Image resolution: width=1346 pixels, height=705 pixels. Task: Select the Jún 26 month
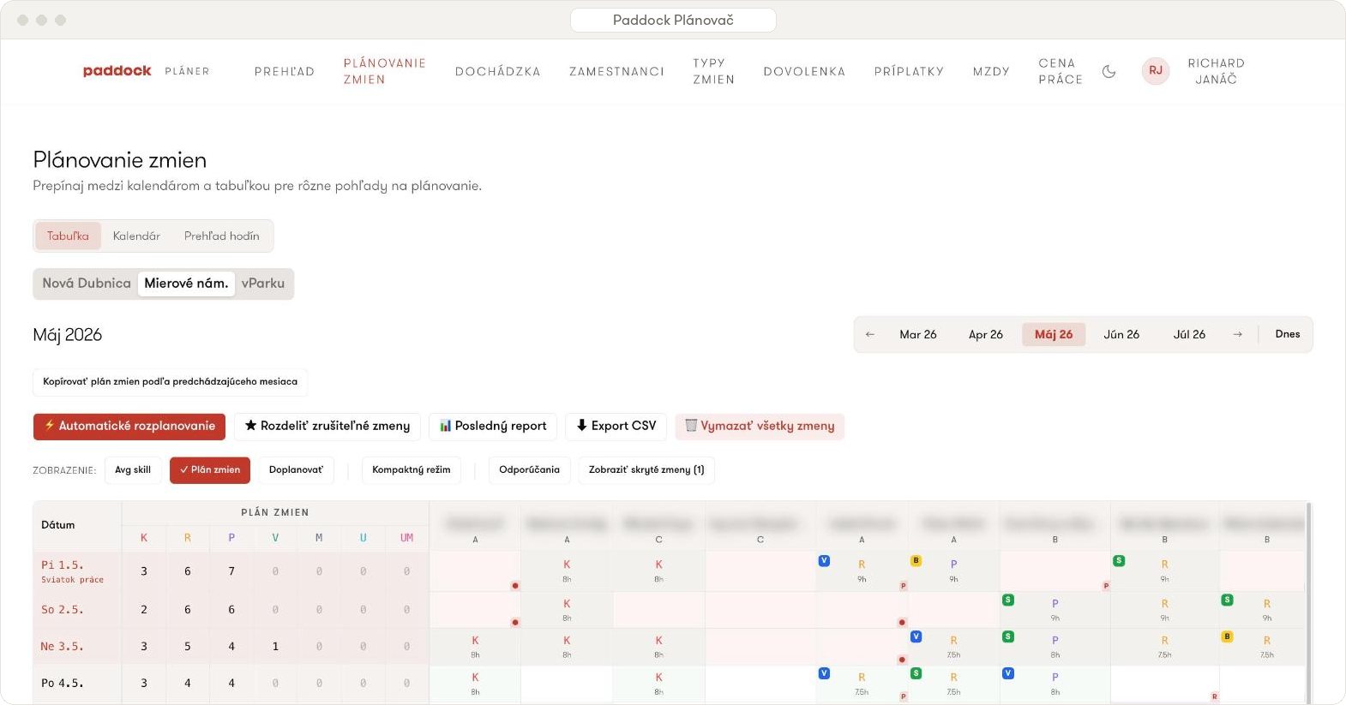1121,334
